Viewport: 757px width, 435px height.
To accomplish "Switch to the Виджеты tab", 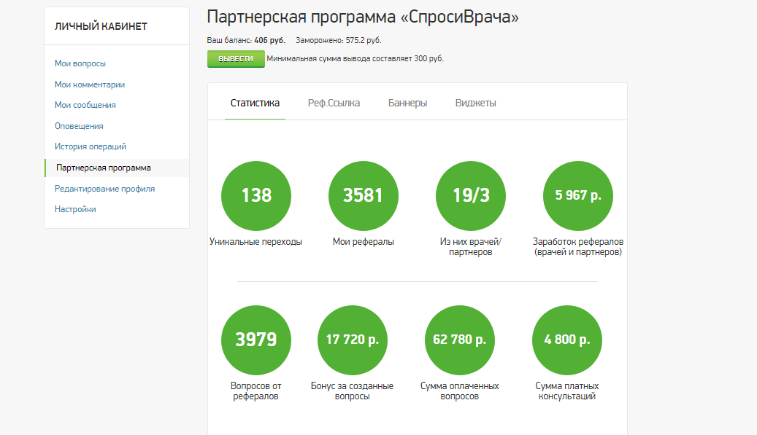I will click(x=475, y=103).
